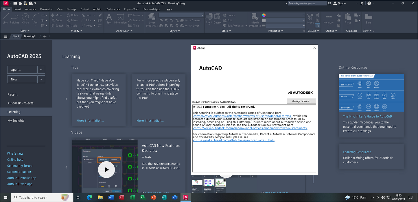The height and width of the screenshot is (202, 418).
Task: Open the Hitchhiker's Guide to AutoCAD thumbnail
Action: pyautogui.click(x=371, y=93)
